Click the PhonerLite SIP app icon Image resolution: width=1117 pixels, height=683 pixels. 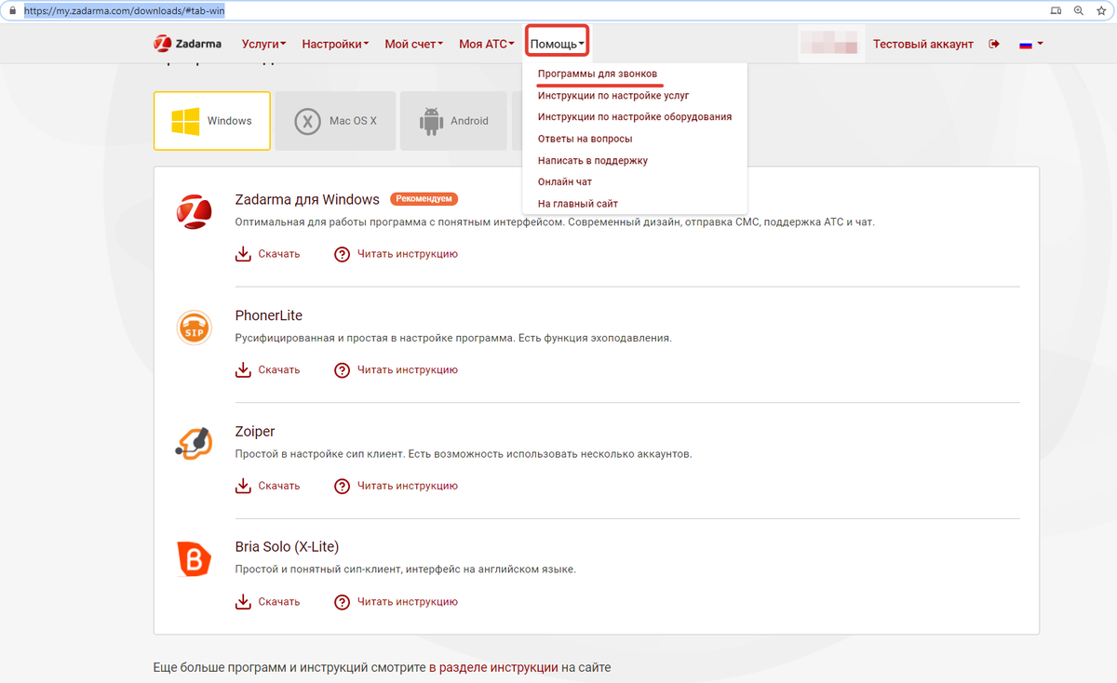click(x=195, y=328)
